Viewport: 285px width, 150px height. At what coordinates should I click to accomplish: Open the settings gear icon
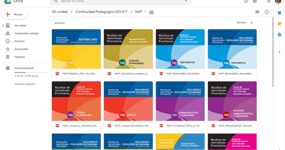[254, 1]
